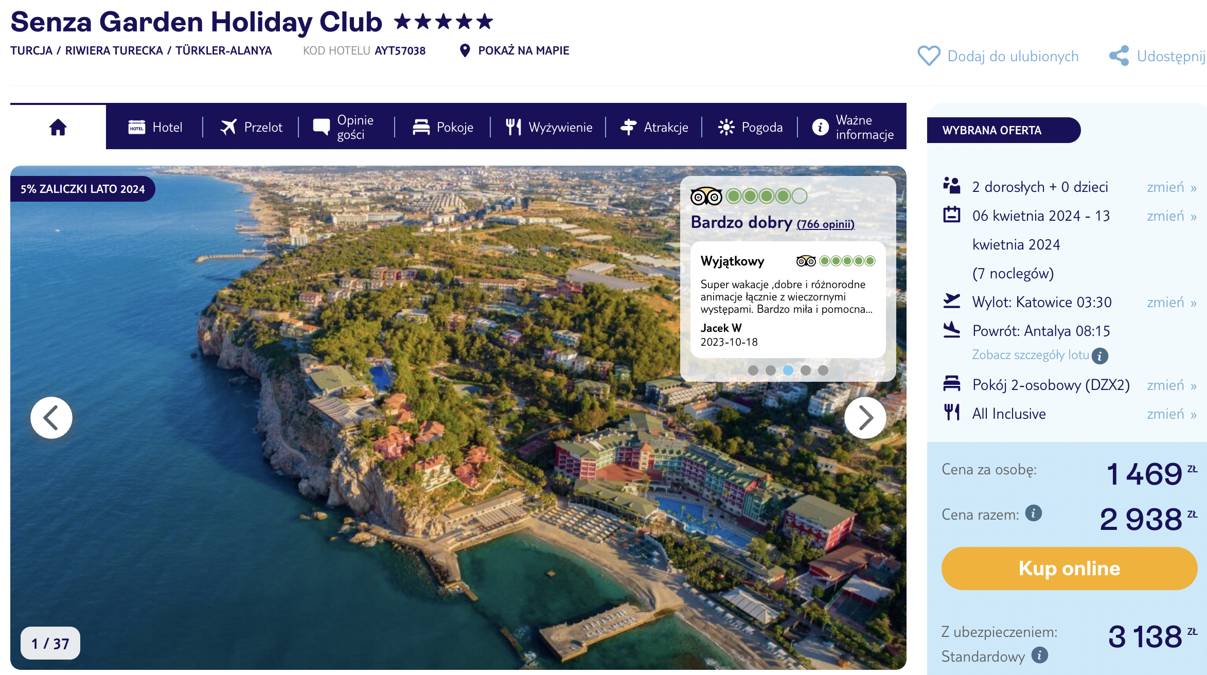This screenshot has height=675, width=1207.
Task: Click the TÜRKLER-ALANYA breadcrumb
Action: [224, 50]
